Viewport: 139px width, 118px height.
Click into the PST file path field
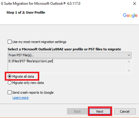point(67,66)
